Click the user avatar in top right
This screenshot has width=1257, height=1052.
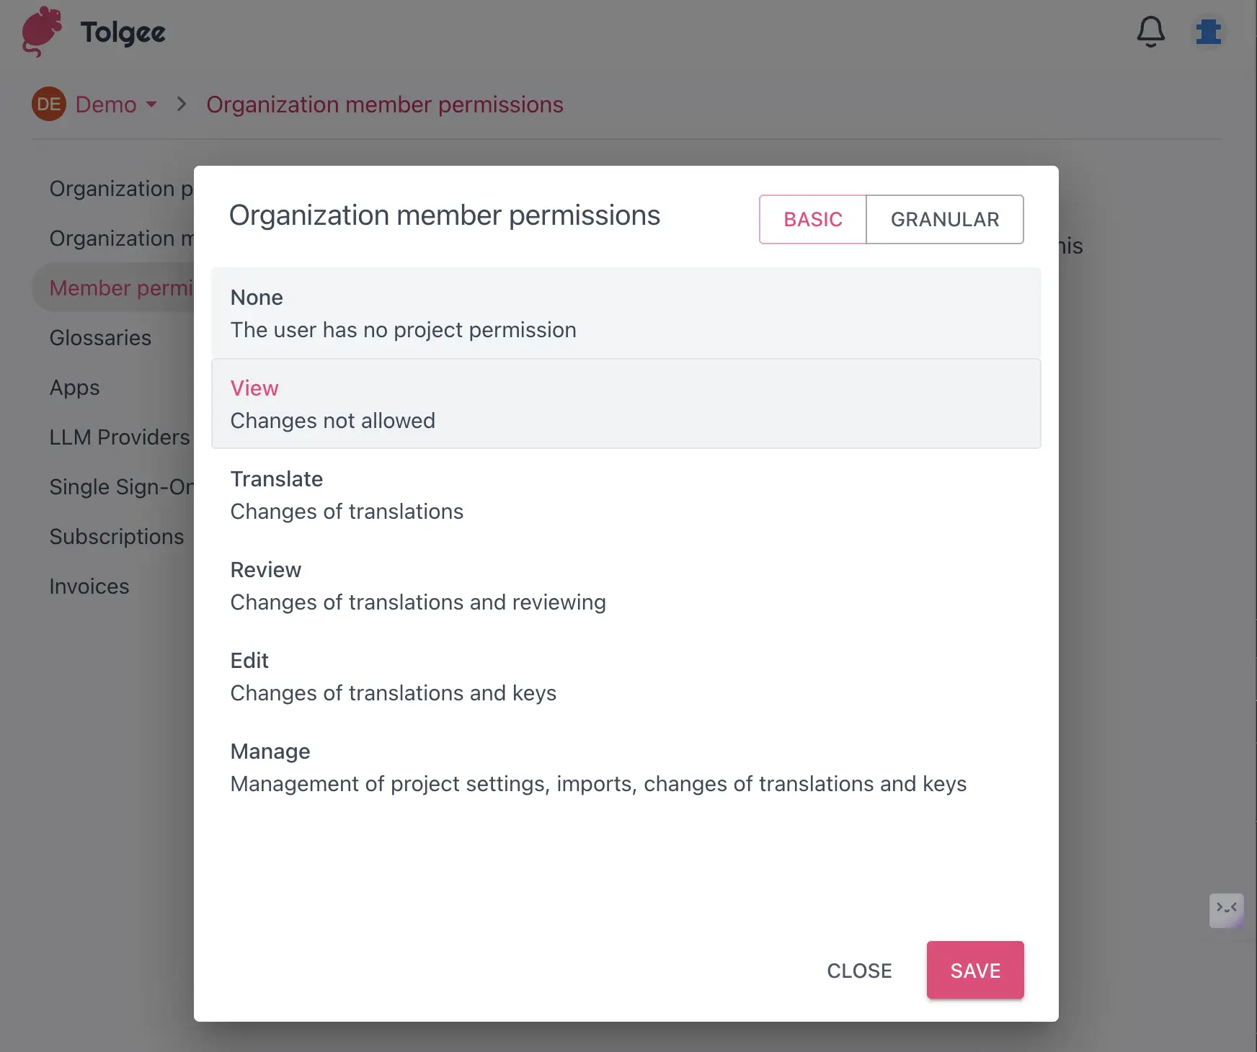(1209, 32)
